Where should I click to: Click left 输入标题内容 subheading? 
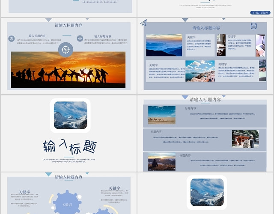point(37,36)
